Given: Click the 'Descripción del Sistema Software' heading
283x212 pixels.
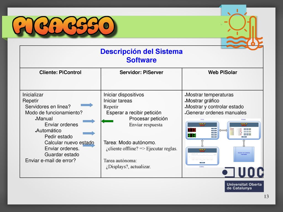Looking at the screenshot, I should (141, 56).
